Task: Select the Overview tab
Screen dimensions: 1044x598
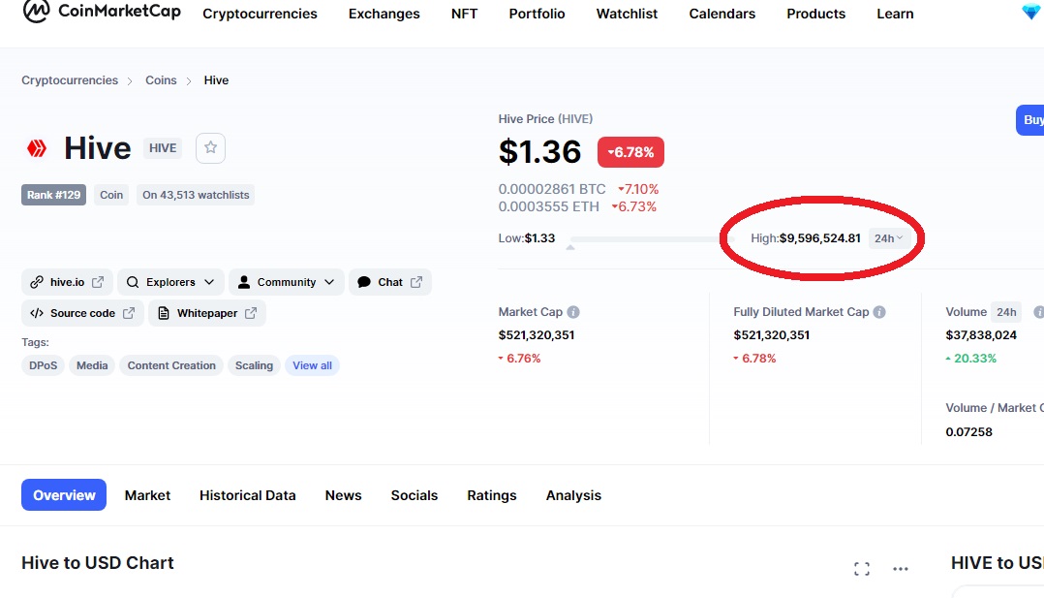Action: click(x=64, y=494)
